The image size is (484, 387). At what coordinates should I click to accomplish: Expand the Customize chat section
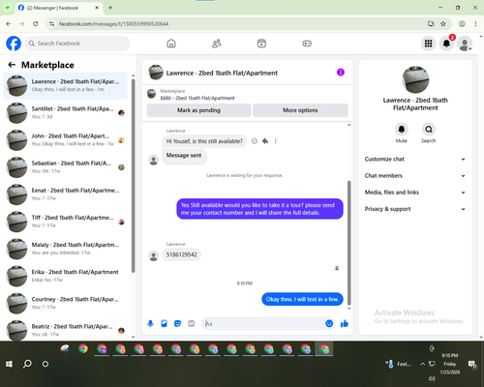click(415, 159)
